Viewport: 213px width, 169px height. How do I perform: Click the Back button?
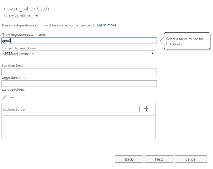click(x=129, y=159)
